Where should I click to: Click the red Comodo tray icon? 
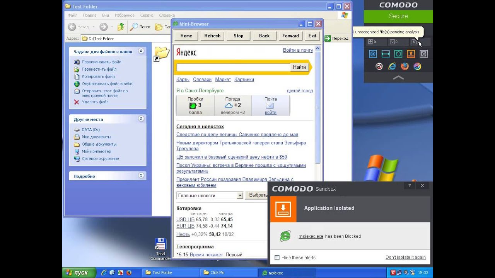393,273
